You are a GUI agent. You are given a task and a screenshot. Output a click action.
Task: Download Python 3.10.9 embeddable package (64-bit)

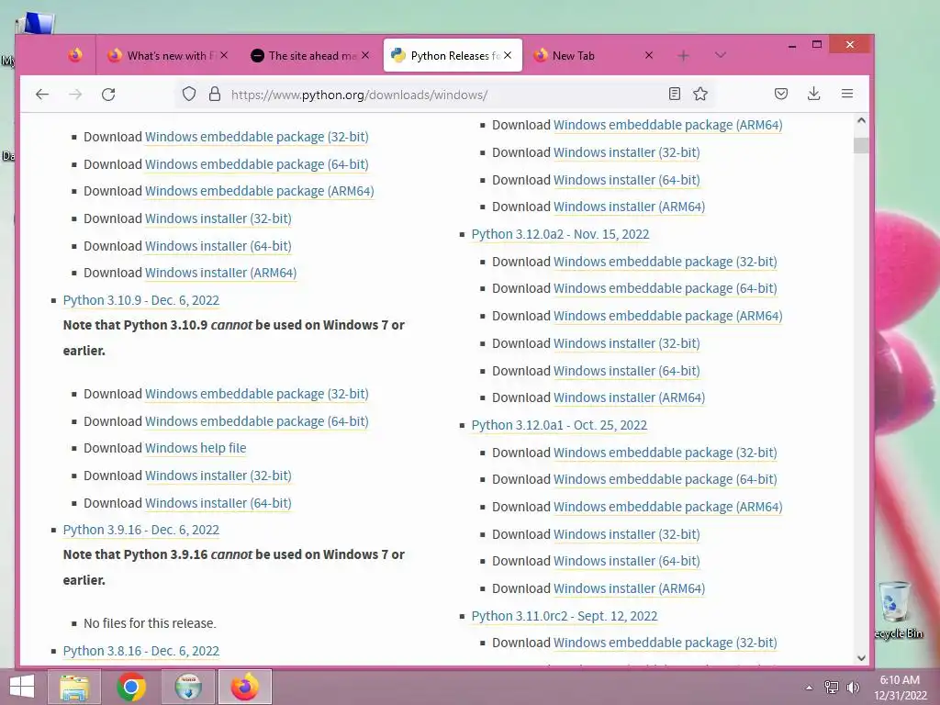pyautogui.click(x=257, y=421)
